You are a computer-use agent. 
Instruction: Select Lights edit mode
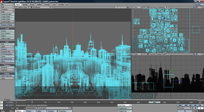41,111
